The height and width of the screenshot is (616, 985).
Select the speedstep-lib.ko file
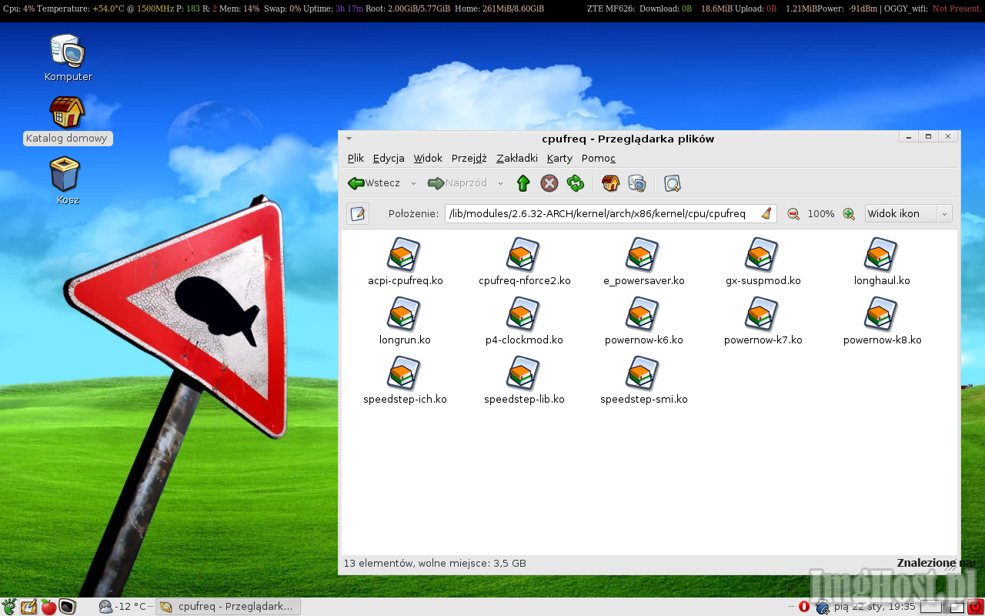click(524, 381)
